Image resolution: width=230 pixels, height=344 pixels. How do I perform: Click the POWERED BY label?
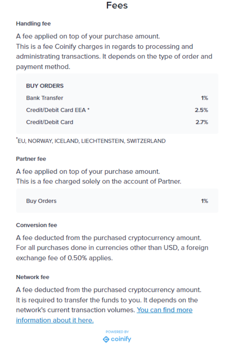tap(117, 332)
